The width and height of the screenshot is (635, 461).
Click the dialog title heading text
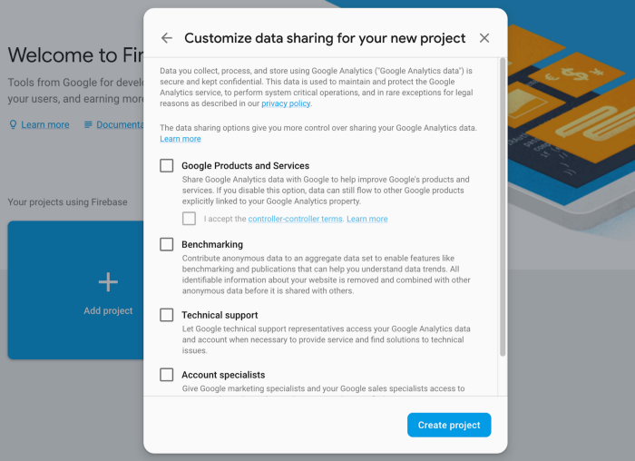pos(325,38)
